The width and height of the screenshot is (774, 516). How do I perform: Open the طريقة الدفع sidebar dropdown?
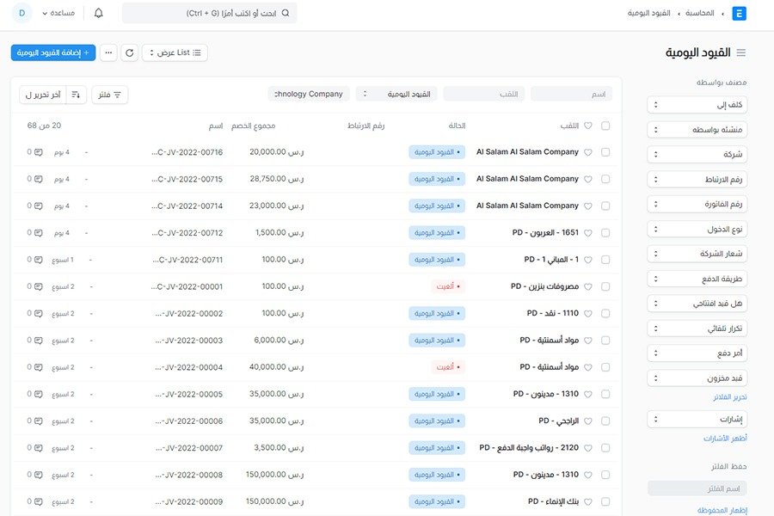697,279
